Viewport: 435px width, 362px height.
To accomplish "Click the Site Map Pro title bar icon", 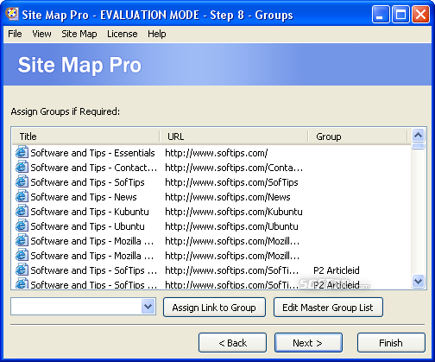I will tap(12, 14).
